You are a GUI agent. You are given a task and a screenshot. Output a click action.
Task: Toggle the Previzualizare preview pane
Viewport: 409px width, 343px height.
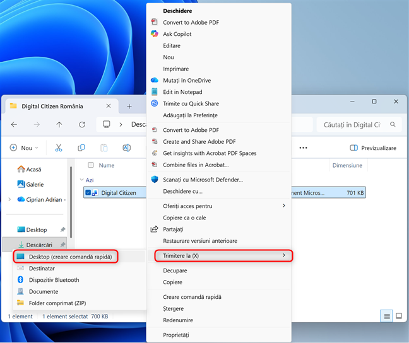[x=373, y=148]
